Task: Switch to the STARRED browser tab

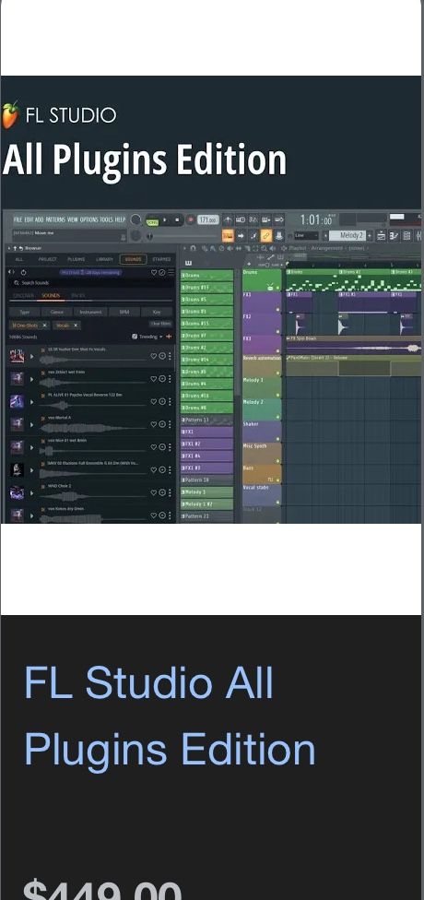Action: (x=161, y=259)
